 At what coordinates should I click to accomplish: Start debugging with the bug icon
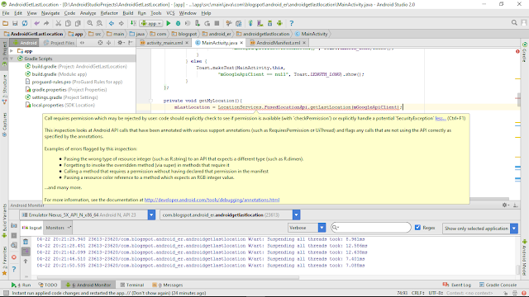tap(178, 23)
